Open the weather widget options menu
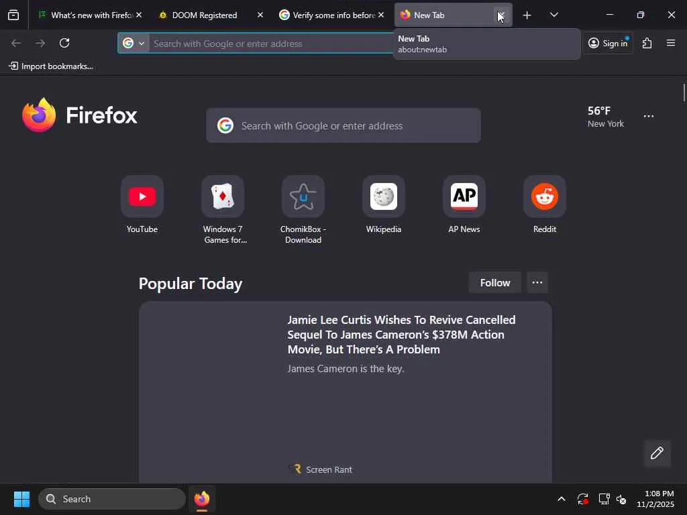This screenshot has width=687, height=515. [649, 116]
